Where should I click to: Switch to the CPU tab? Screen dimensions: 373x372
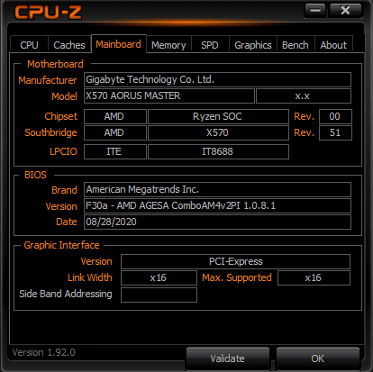(x=29, y=45)
